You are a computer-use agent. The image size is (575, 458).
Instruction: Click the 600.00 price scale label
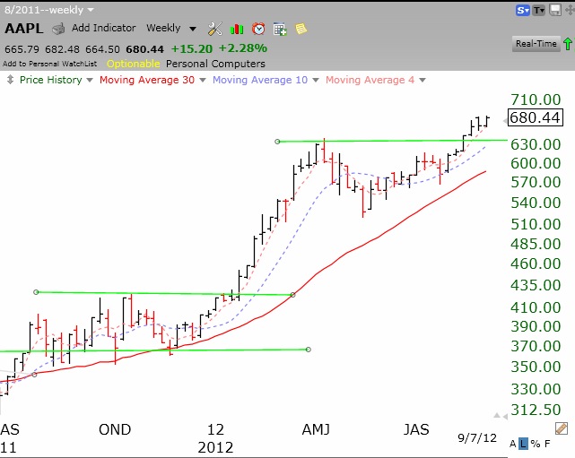point(536,163)
